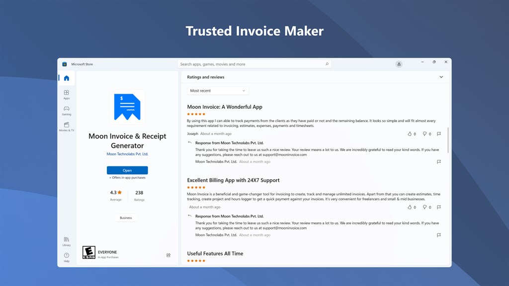509x286 pixels.
Task: Click star rating under Excellent Billing review
Action: pyautogui.click(x=196, y=187)
